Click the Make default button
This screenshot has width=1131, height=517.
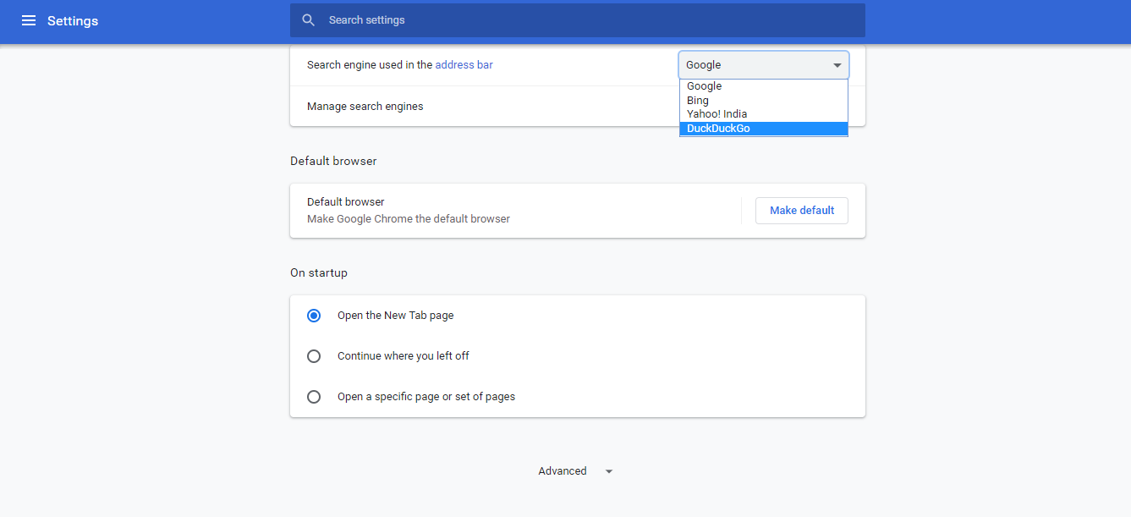[x=802, y=211]
